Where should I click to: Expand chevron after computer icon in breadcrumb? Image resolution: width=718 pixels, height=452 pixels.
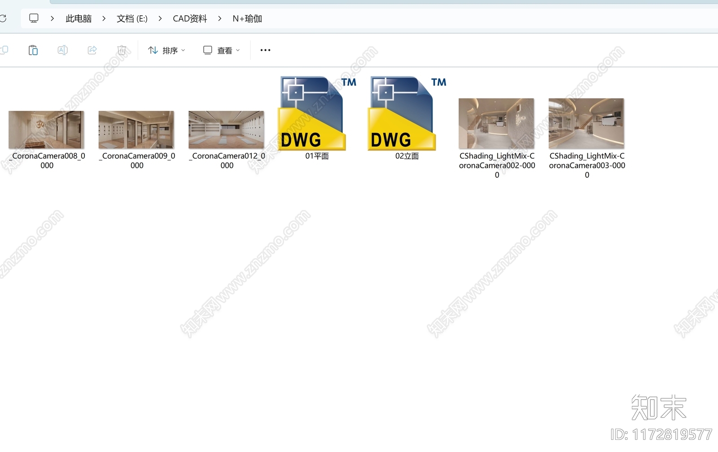pyautogui.click(x=53, y=18)
